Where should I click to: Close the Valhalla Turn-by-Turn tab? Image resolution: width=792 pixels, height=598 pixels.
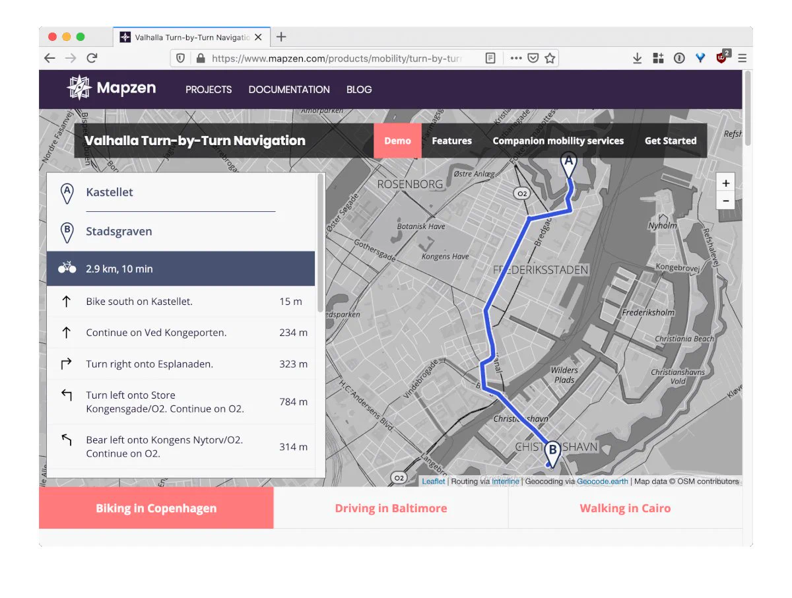point(258,38)
